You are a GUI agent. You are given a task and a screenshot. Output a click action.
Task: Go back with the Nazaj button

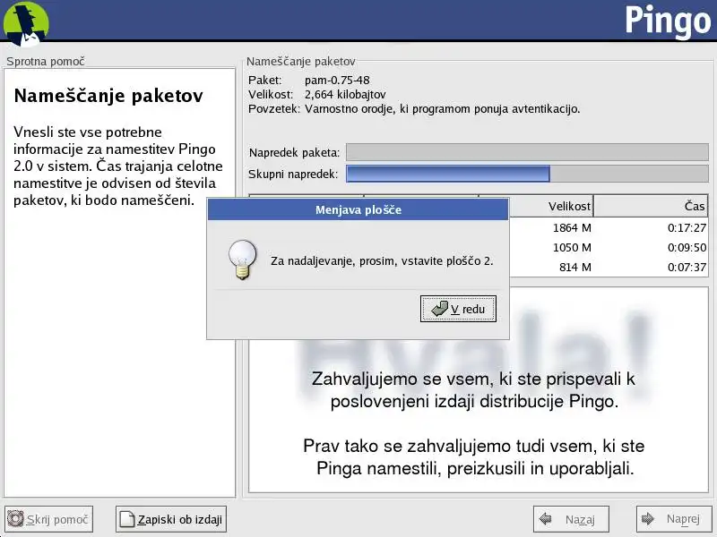pyautogui.click(x=571, y=519)
